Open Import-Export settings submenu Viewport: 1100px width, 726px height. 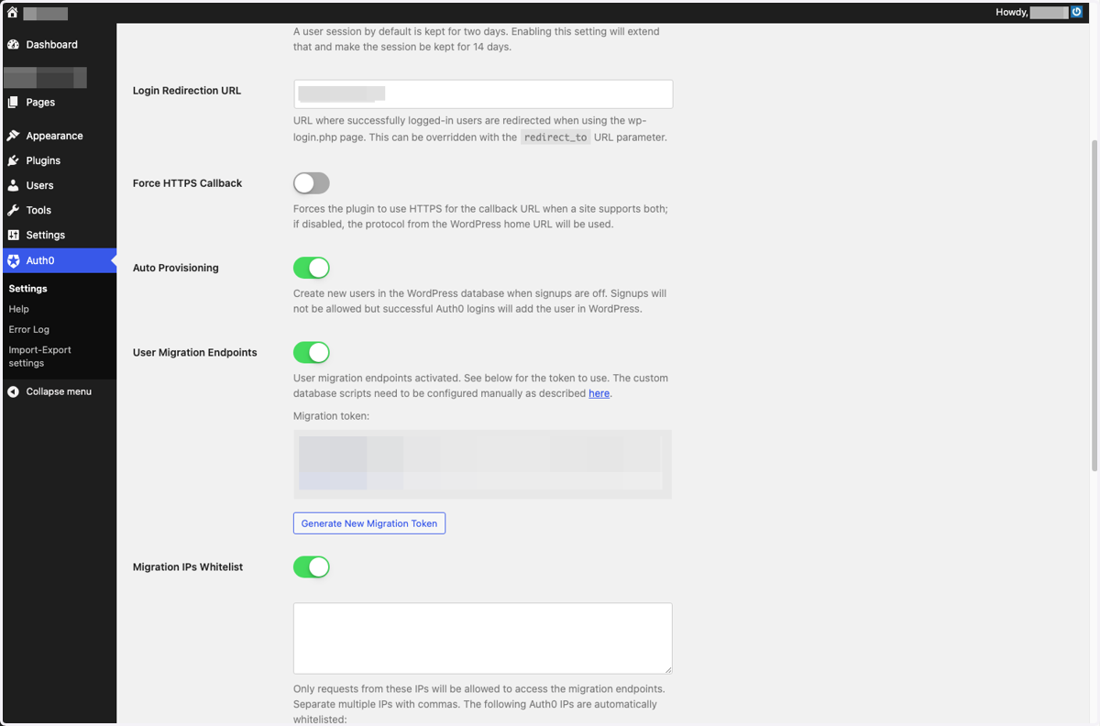tap(39, 357)
